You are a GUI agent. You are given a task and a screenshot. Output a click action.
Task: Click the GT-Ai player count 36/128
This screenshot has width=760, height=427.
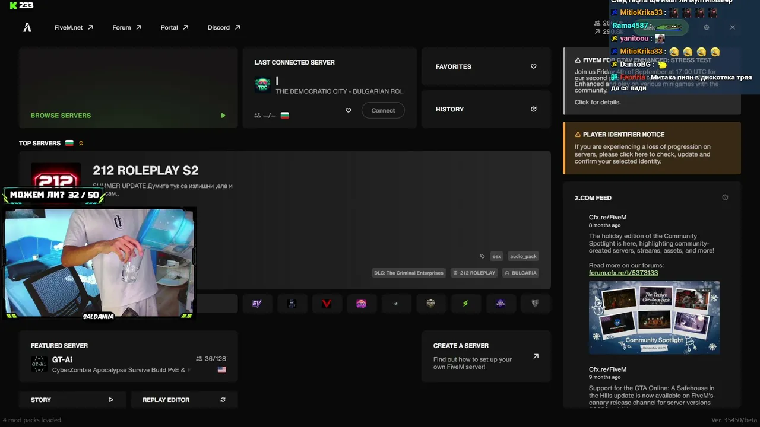(211, 359)
